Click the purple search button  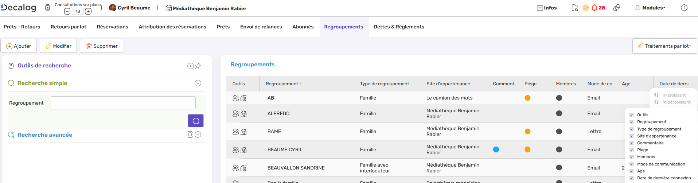click(195, 121)
